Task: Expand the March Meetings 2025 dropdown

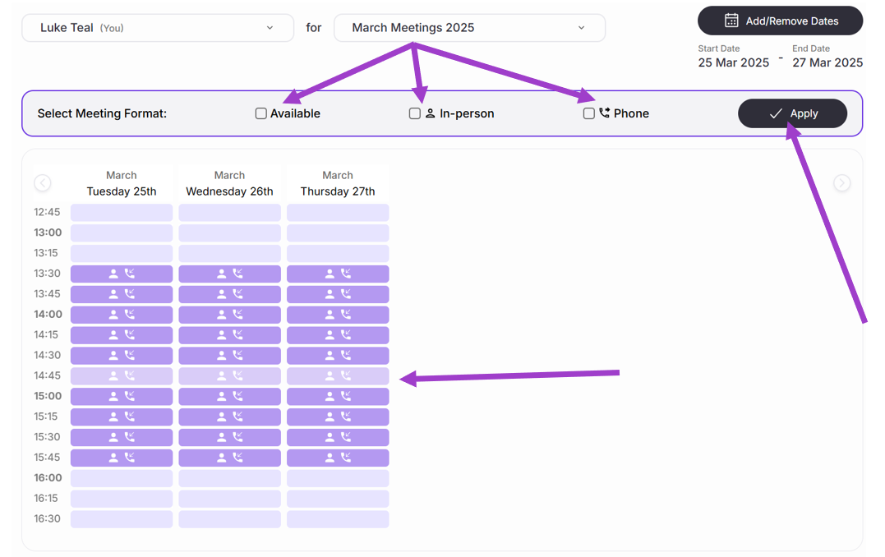Action: coord(469,28)
